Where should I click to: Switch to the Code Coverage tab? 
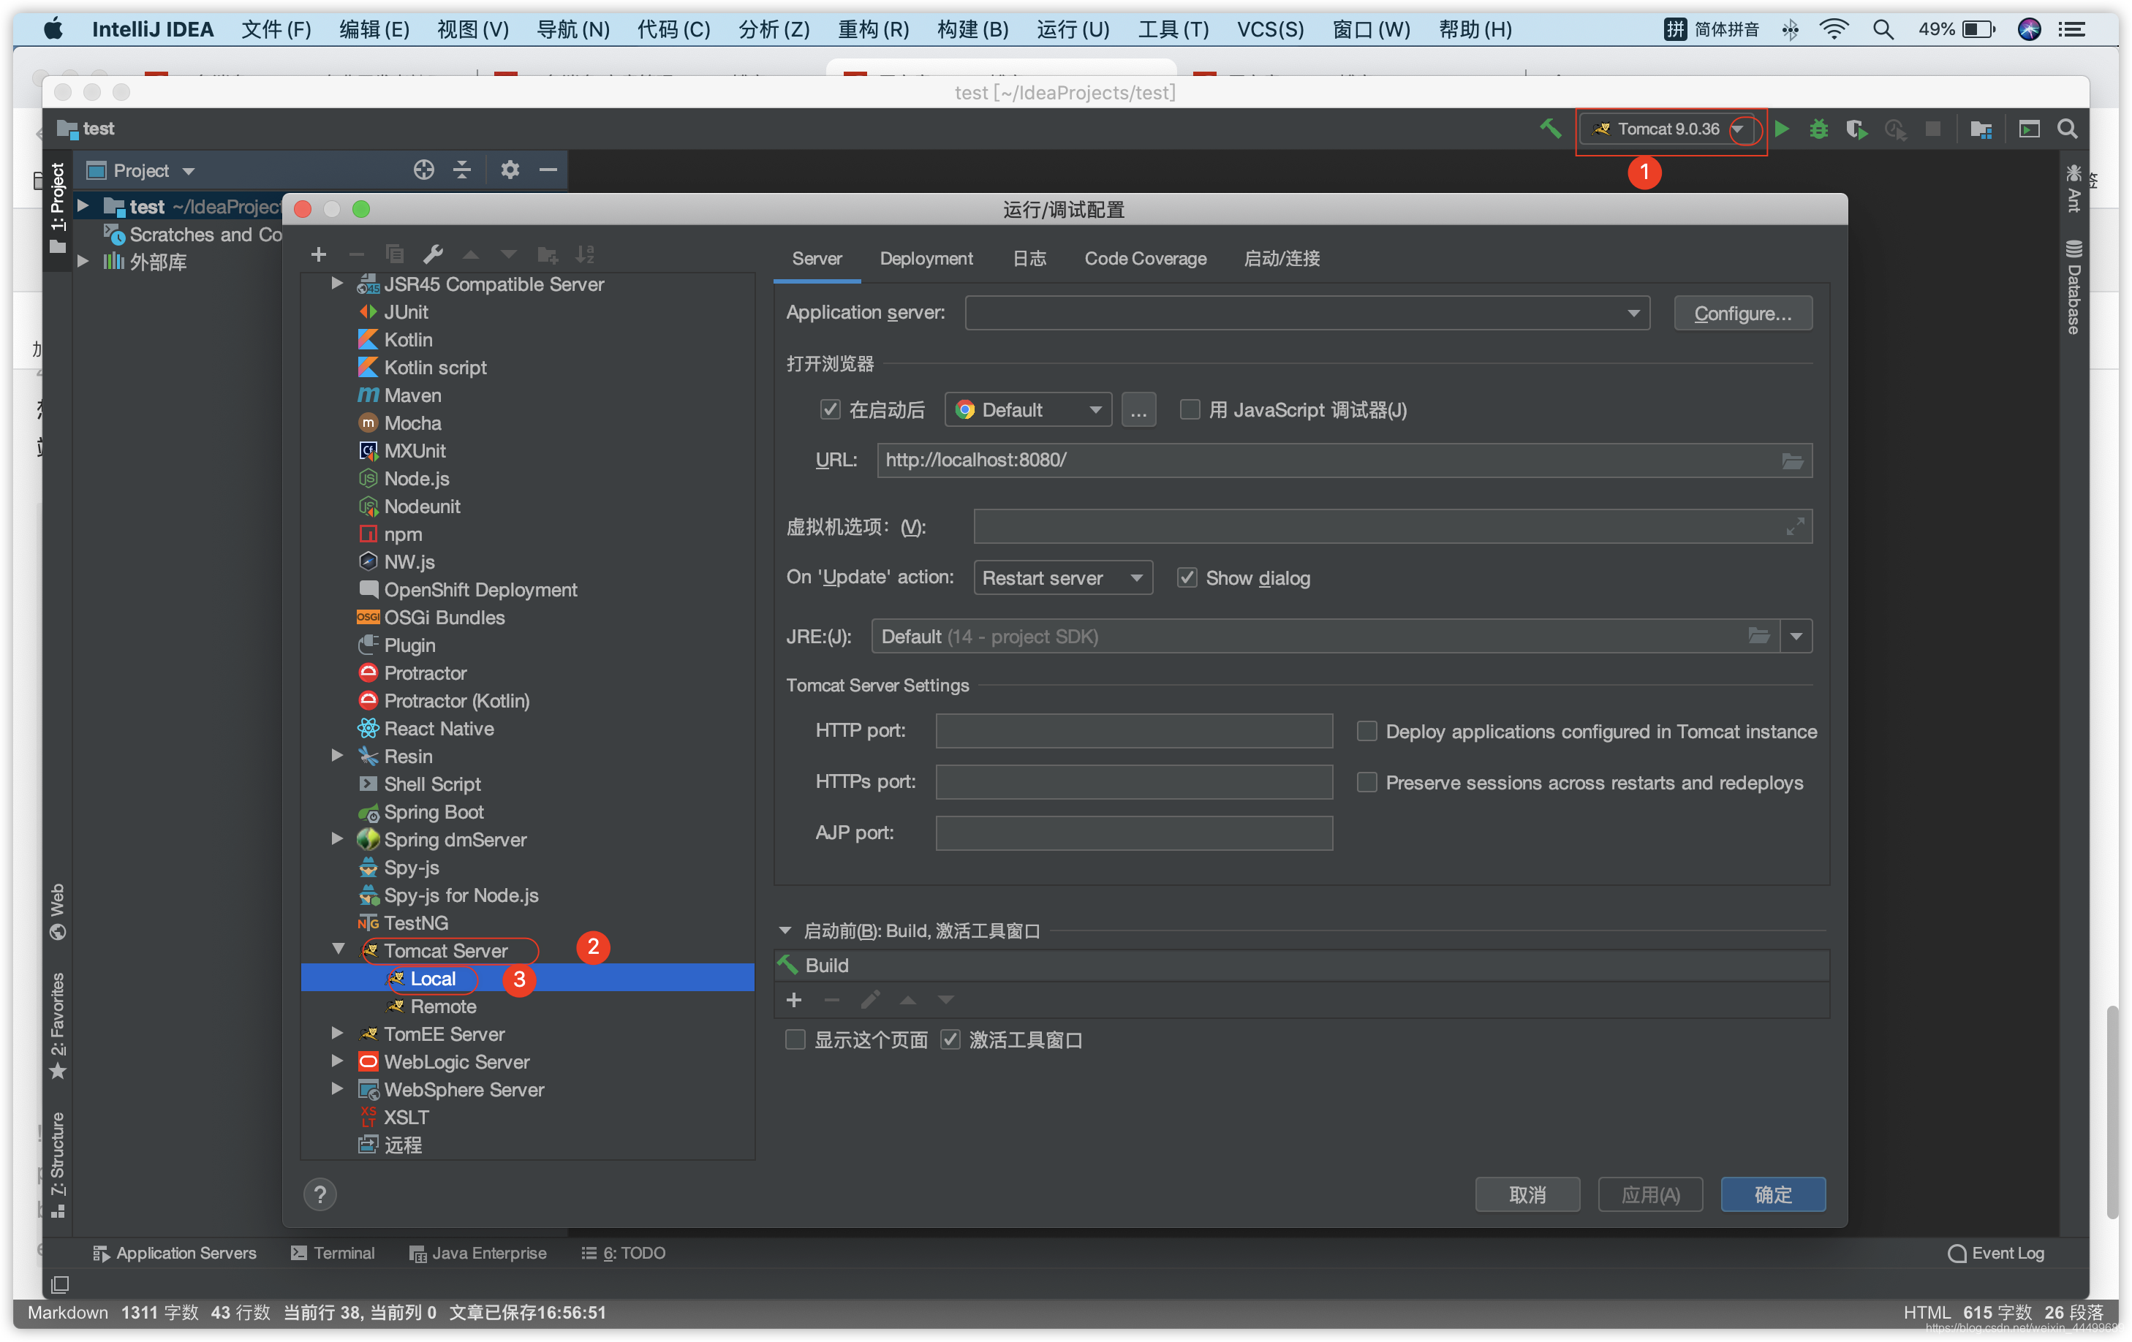click(x=1145, y=259)
